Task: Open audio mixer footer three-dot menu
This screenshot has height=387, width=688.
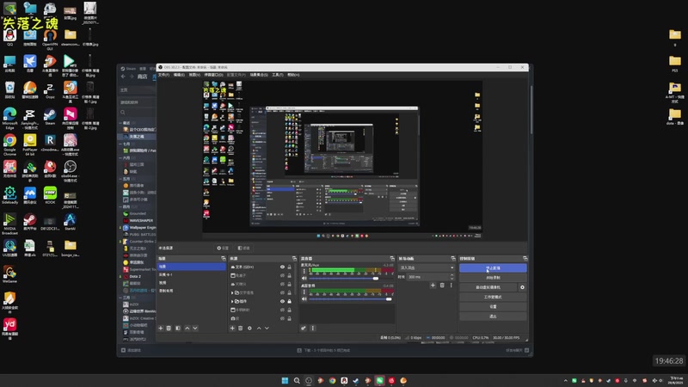Action: (313, 329)
